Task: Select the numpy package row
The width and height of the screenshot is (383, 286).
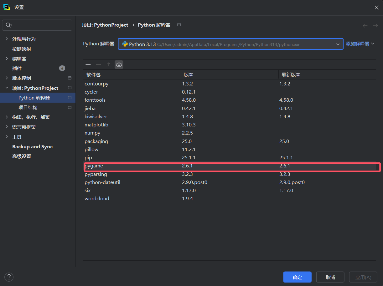Action: pyautogui.click(x=230, y=133)
